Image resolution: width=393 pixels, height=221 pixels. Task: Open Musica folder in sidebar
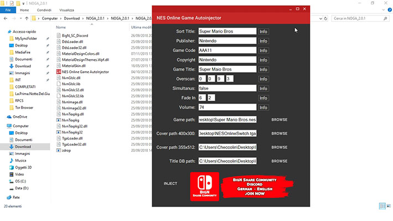point(20,161)
